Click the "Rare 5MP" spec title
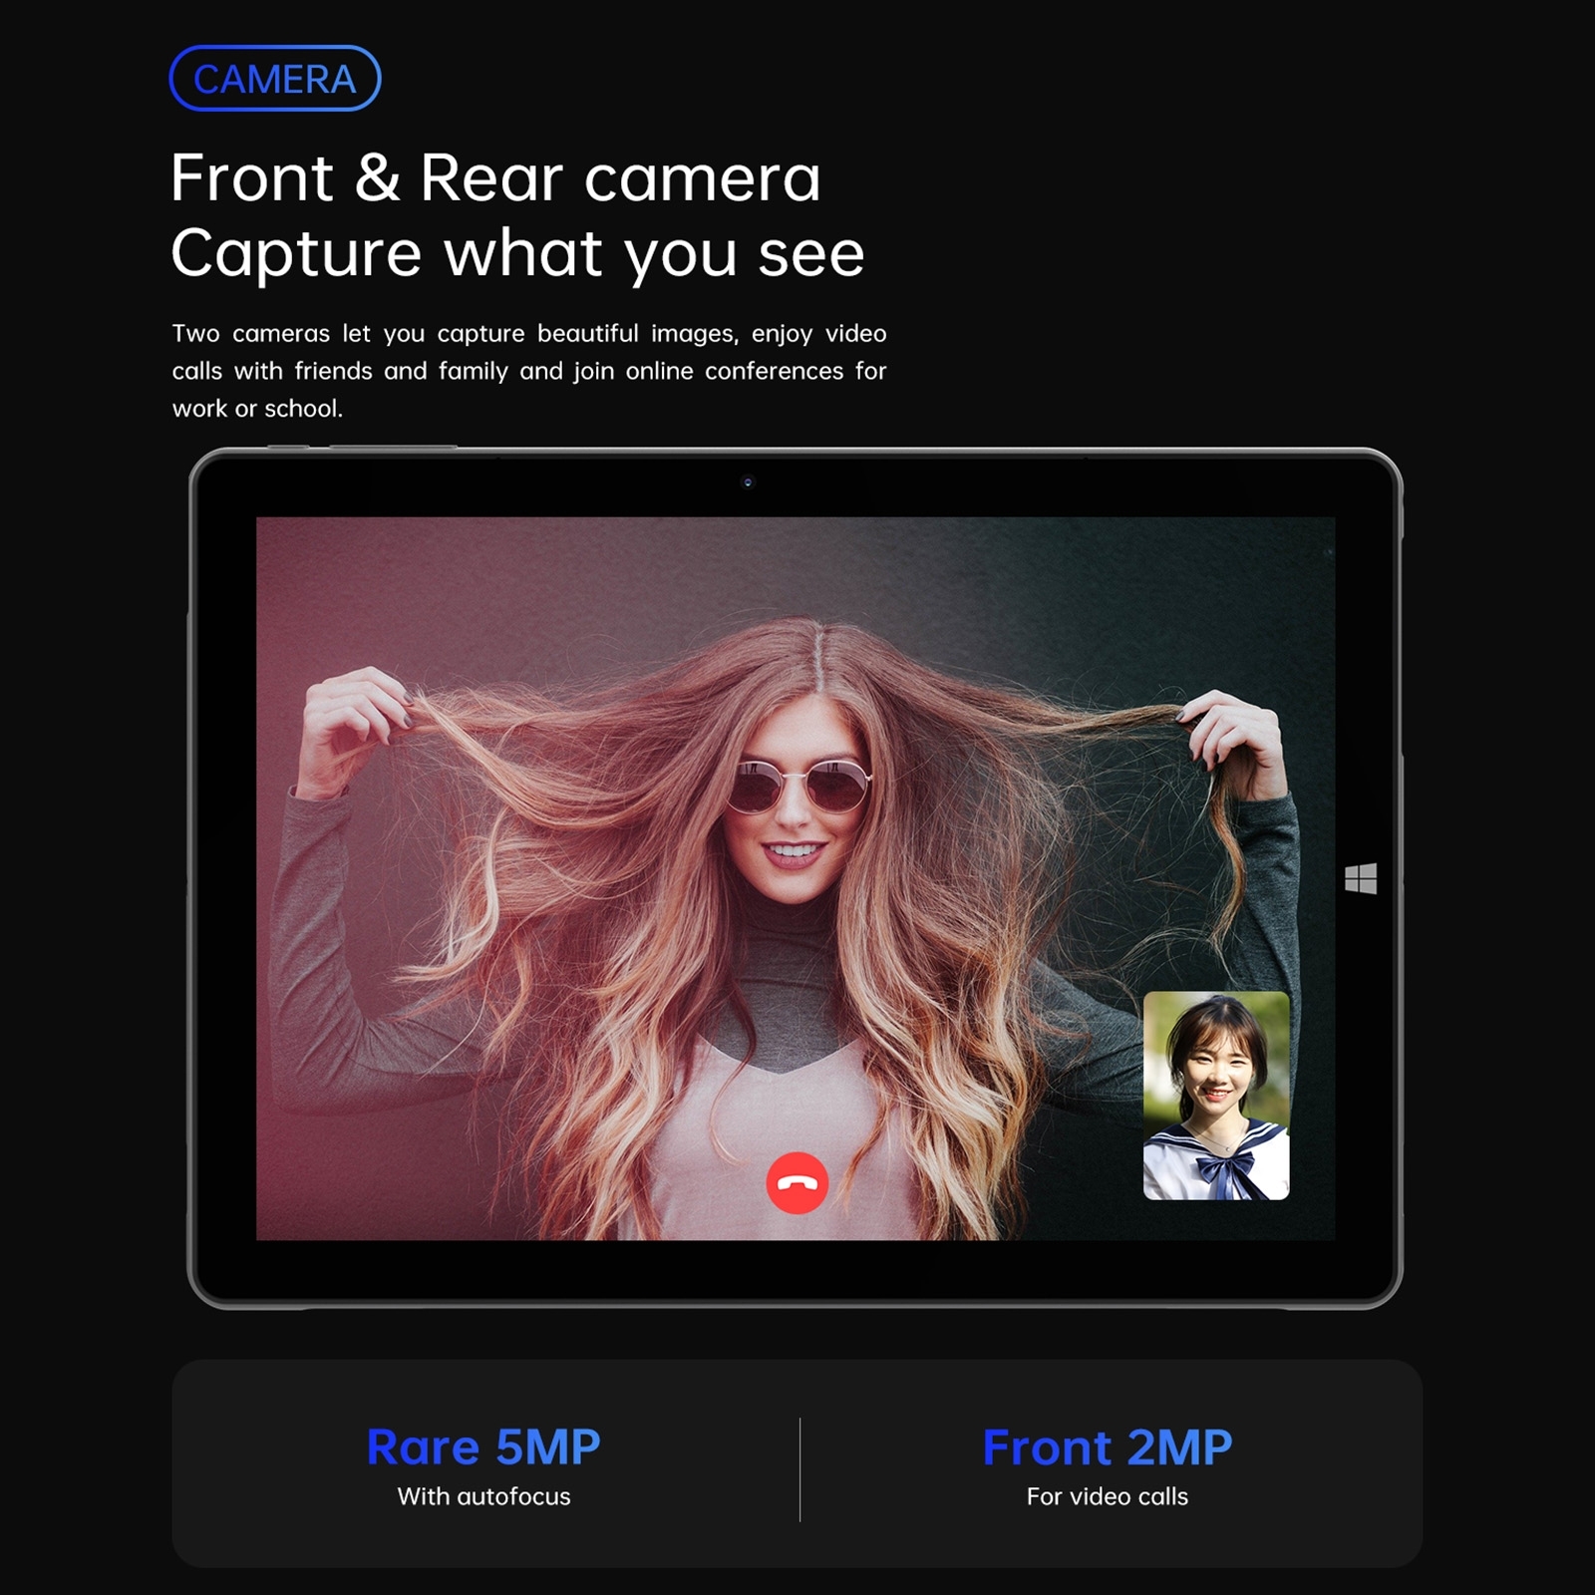The image size is (1595, 1595). (x=483, y=1446)
